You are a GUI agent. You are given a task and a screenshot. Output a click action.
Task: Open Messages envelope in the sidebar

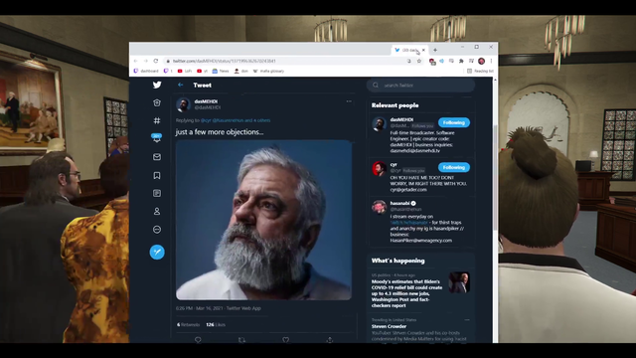tap(157, 157)
